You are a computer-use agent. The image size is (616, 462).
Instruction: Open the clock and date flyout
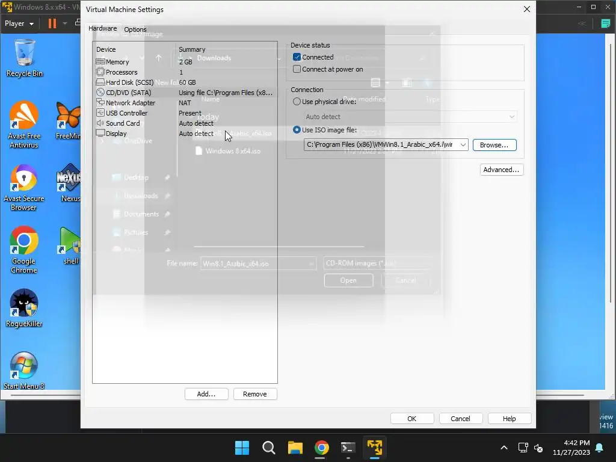tap(571, 448)
